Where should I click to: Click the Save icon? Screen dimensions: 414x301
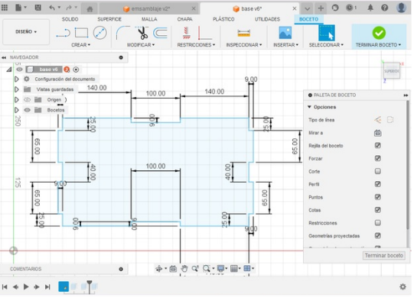pos(37,8)
